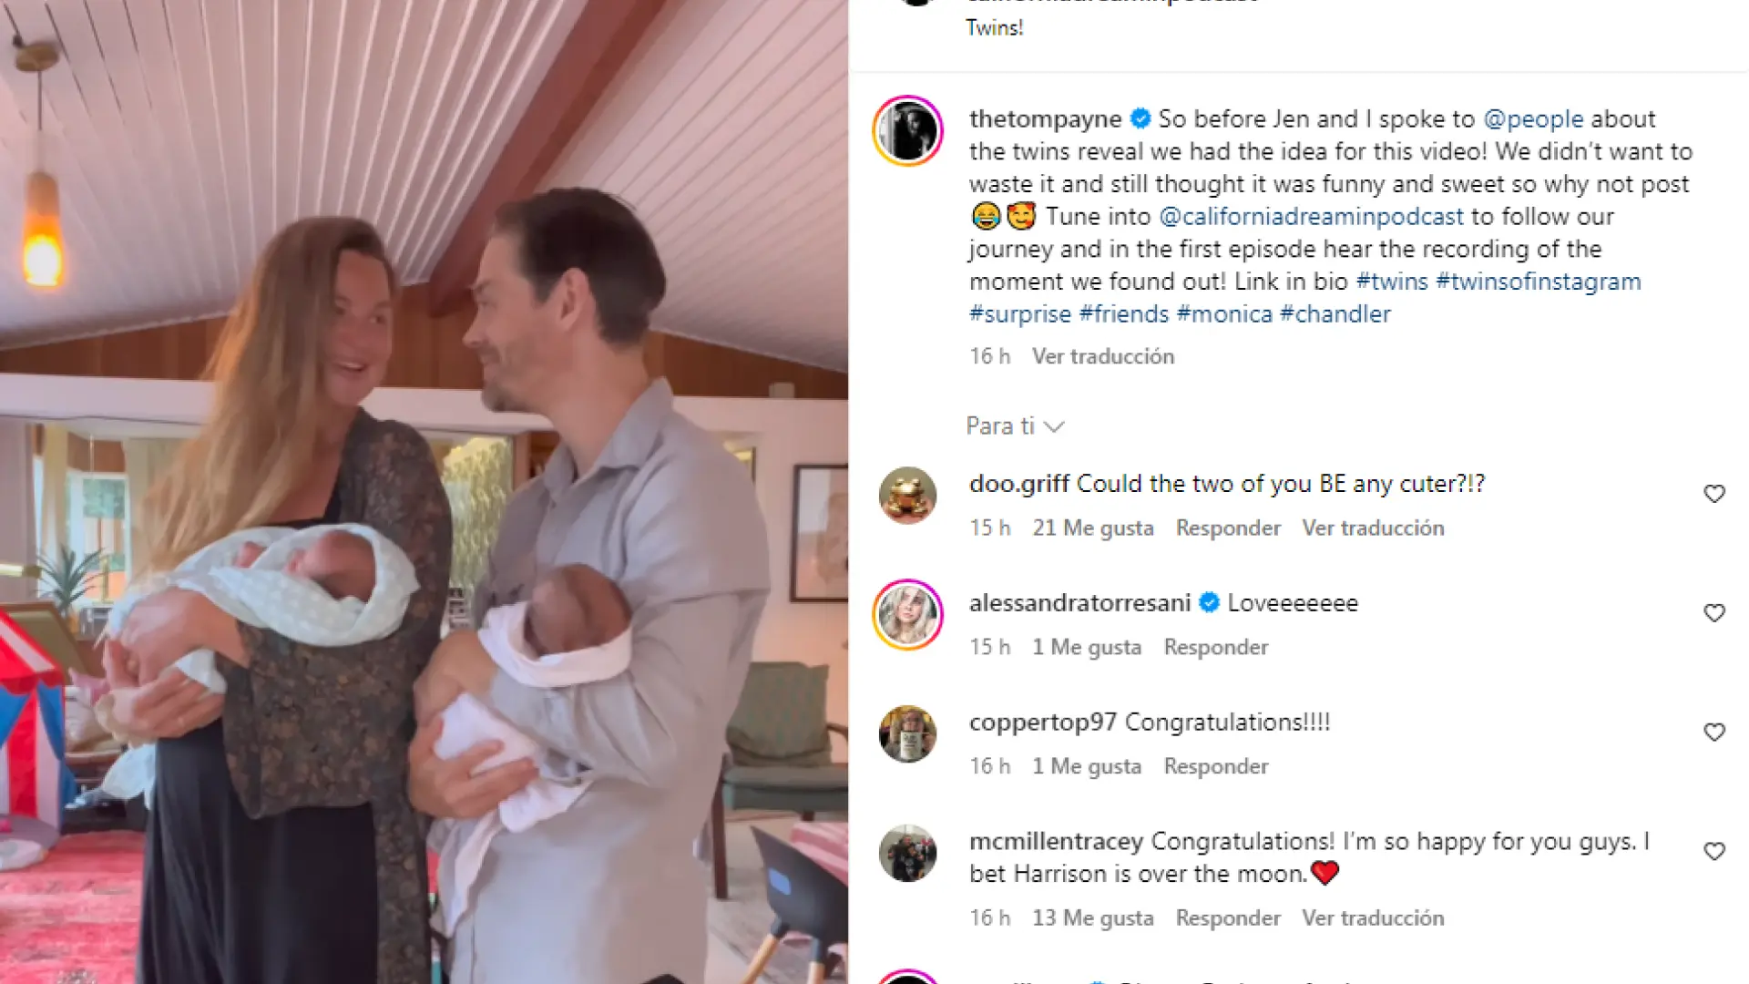Click the twins video on the left

pos(424,492)
